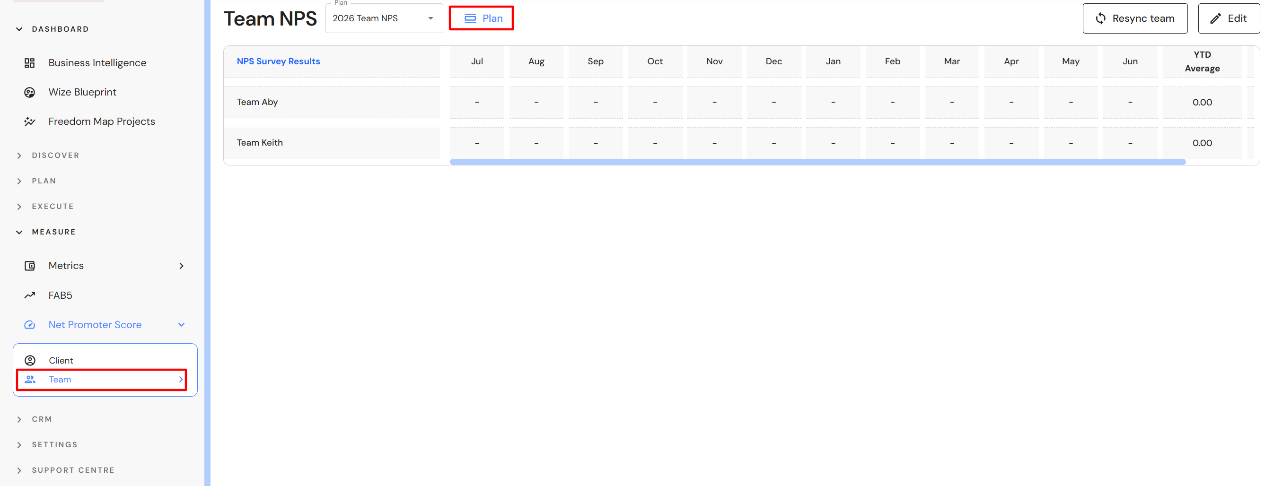Click the Jul column header
Viewport: 1265px width, 486px height.
(477, 61)
